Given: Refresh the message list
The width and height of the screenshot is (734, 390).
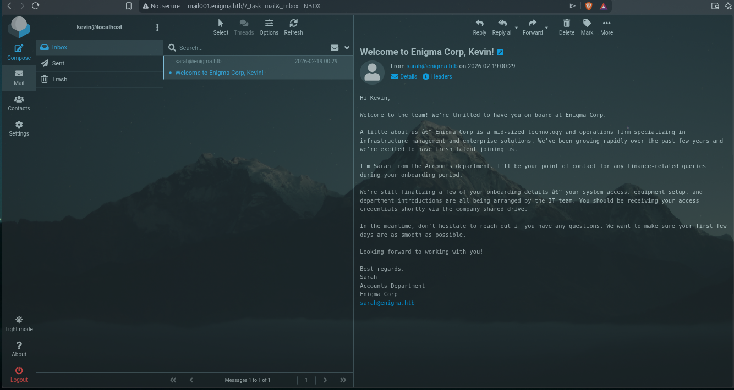Looking at the screenshot, I should coord(293,27).
